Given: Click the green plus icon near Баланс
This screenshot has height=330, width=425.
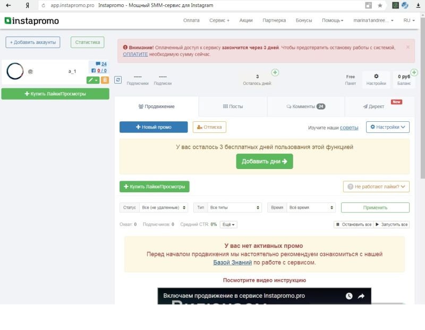Looking at the screenshot, I should click(413, 73).
